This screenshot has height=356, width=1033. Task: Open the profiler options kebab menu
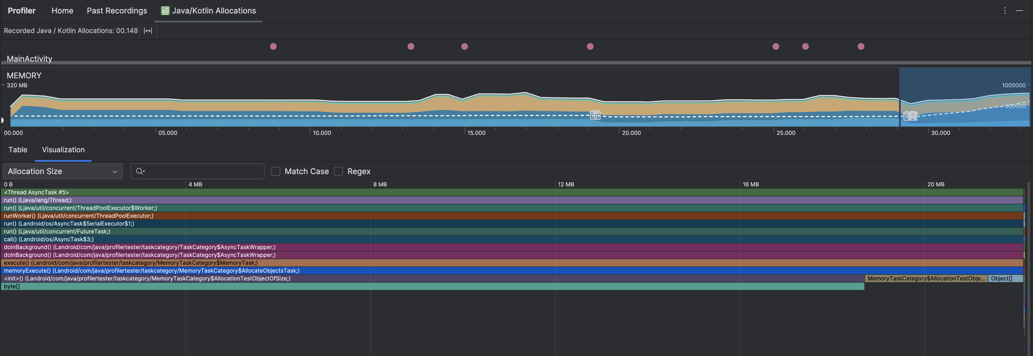1004,11
